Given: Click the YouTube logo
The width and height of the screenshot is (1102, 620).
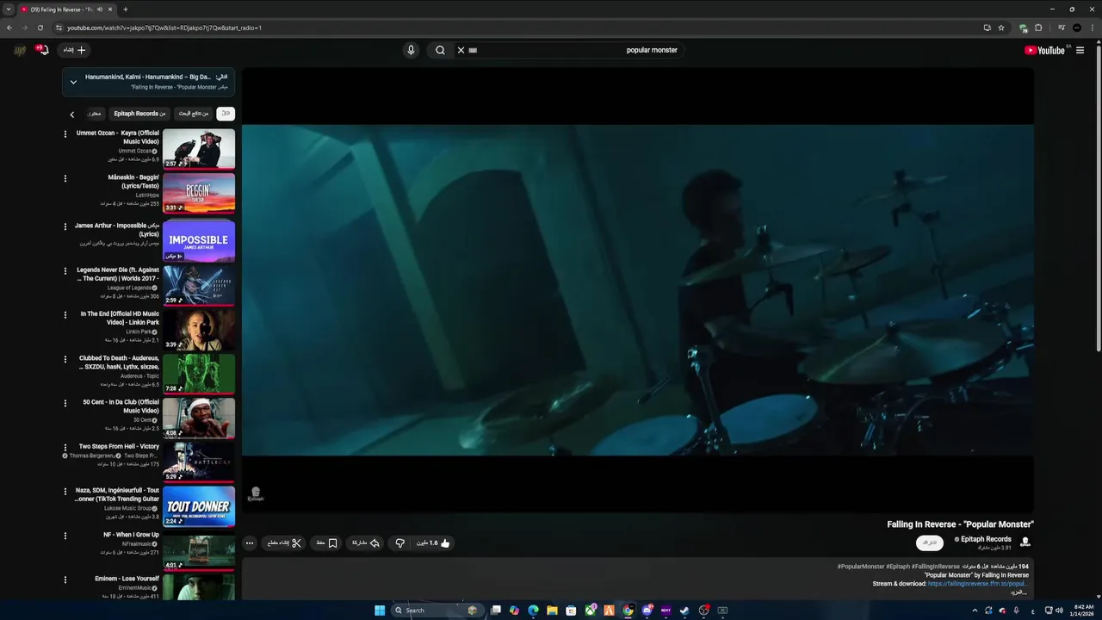Looking at the screenshot, I should (x=1044, y=50).
